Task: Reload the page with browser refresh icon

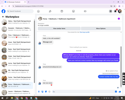Action: 9,6
